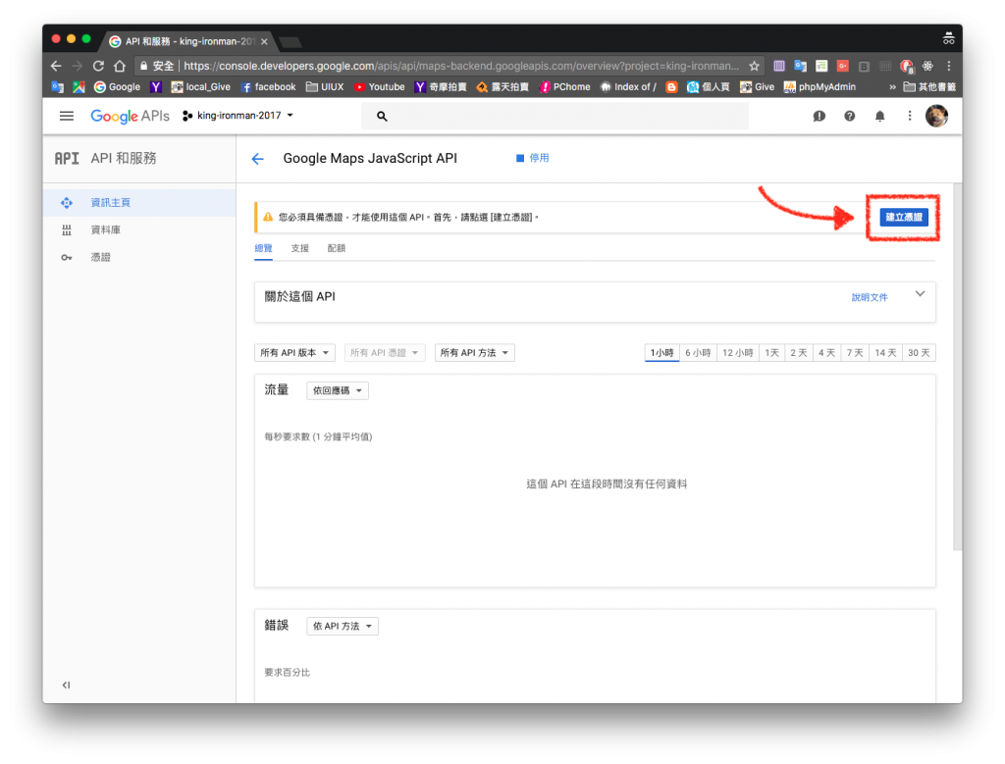
Task: Open the 所有 API 憑證 dropdown
Action: (x=385, y=353)
